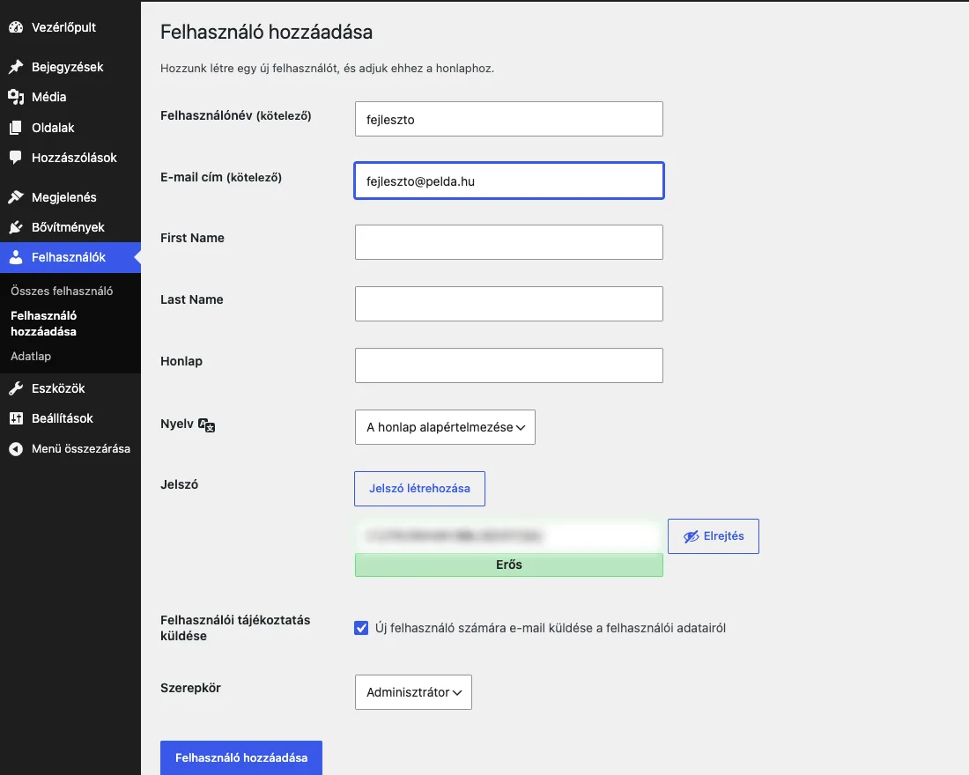The image size is (969, 775).
Task: Click the Felhasználónév (kötelező) label
Action: (x=236, y=115)
